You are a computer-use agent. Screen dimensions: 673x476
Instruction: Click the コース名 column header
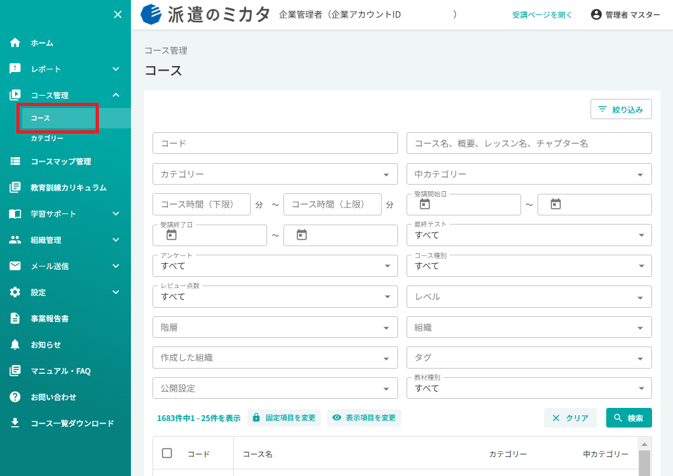tap(257, 454)
